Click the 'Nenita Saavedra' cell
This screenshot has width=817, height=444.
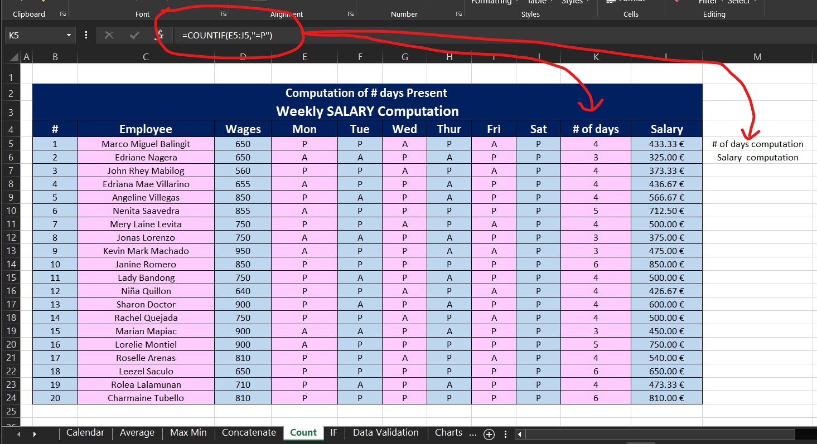pos(146,211)
